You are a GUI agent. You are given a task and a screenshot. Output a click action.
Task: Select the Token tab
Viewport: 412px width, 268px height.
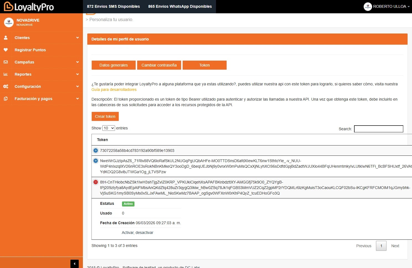pos(205,65)
